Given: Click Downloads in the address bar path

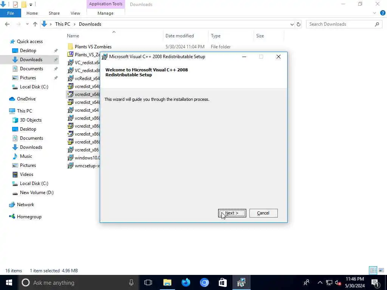Looking at the screenshot, I should point(90,24).
